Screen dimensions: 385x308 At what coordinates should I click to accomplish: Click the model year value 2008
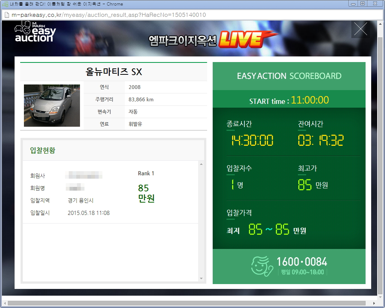[x=135, y=87]
